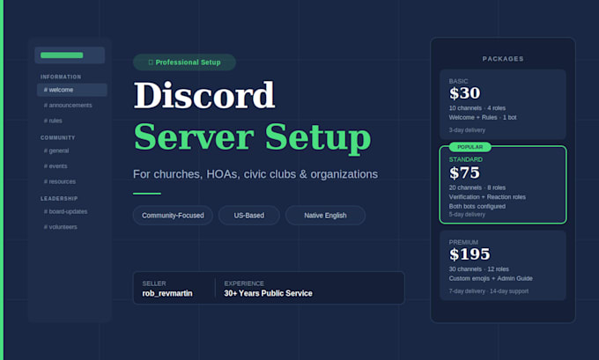599x360 pixels.
Task: Open the # volunteers channel
Action: coord(61,227)
